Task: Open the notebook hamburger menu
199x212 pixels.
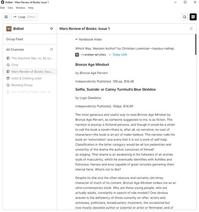Action: [x=191, y=29]
